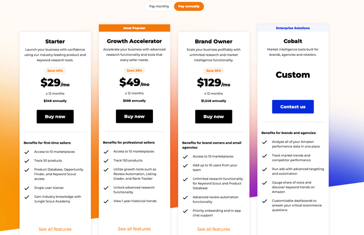Expand See all features under Growth Accelerator
Screen dimensions: 364x235
click(134, 229)
